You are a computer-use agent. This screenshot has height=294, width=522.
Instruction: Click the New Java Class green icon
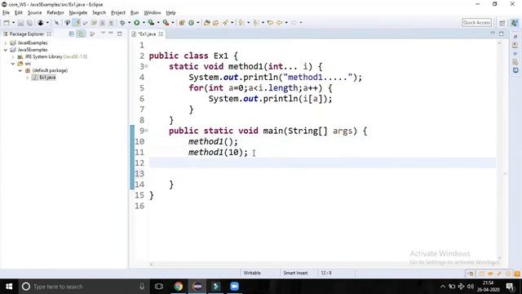point(192,23)
